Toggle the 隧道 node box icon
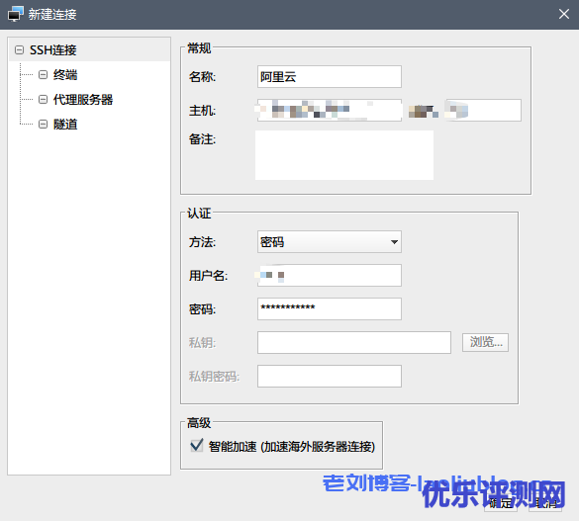Viewport: 579px width, 521px height. point(44,125)
